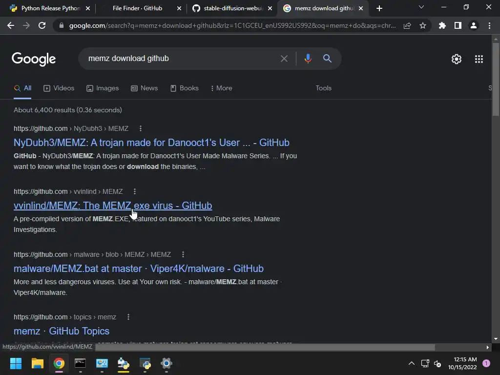Close the Python Release tab

point(88,8)
